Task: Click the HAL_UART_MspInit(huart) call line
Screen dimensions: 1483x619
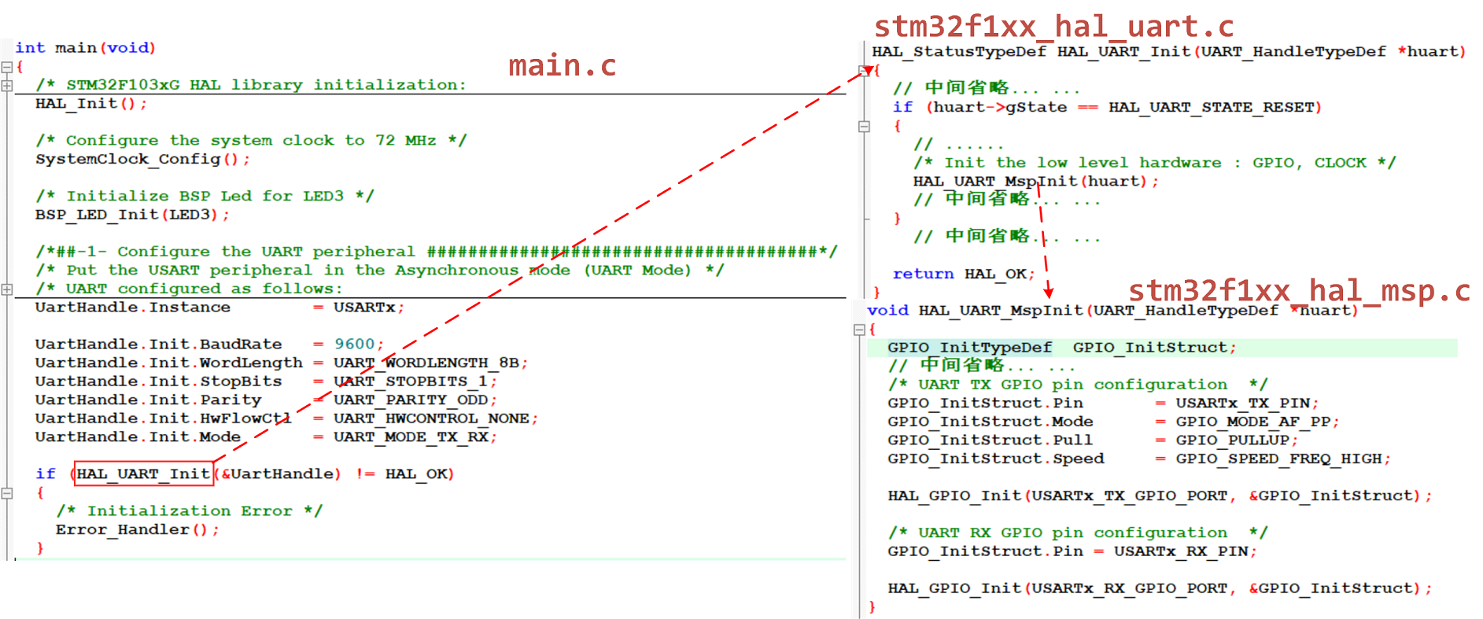Action: 1035,182
